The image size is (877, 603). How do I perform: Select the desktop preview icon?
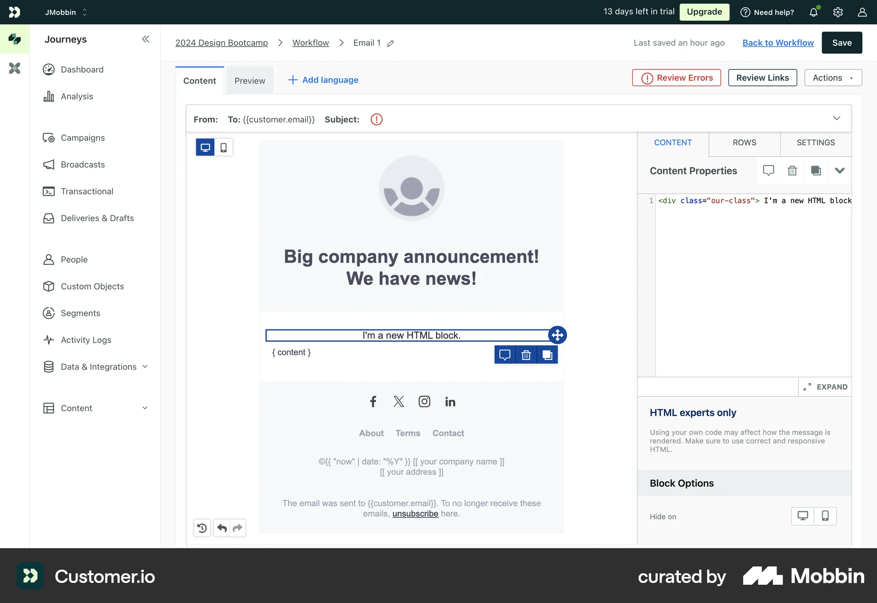click(205, 147)
